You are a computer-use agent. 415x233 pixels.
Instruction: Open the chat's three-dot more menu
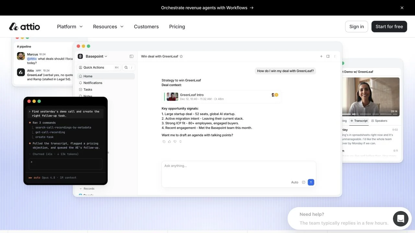(335, 56)
